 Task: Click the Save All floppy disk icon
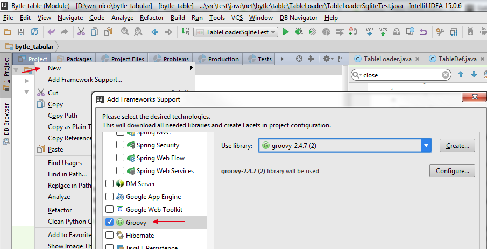click(x=21, y=32)
